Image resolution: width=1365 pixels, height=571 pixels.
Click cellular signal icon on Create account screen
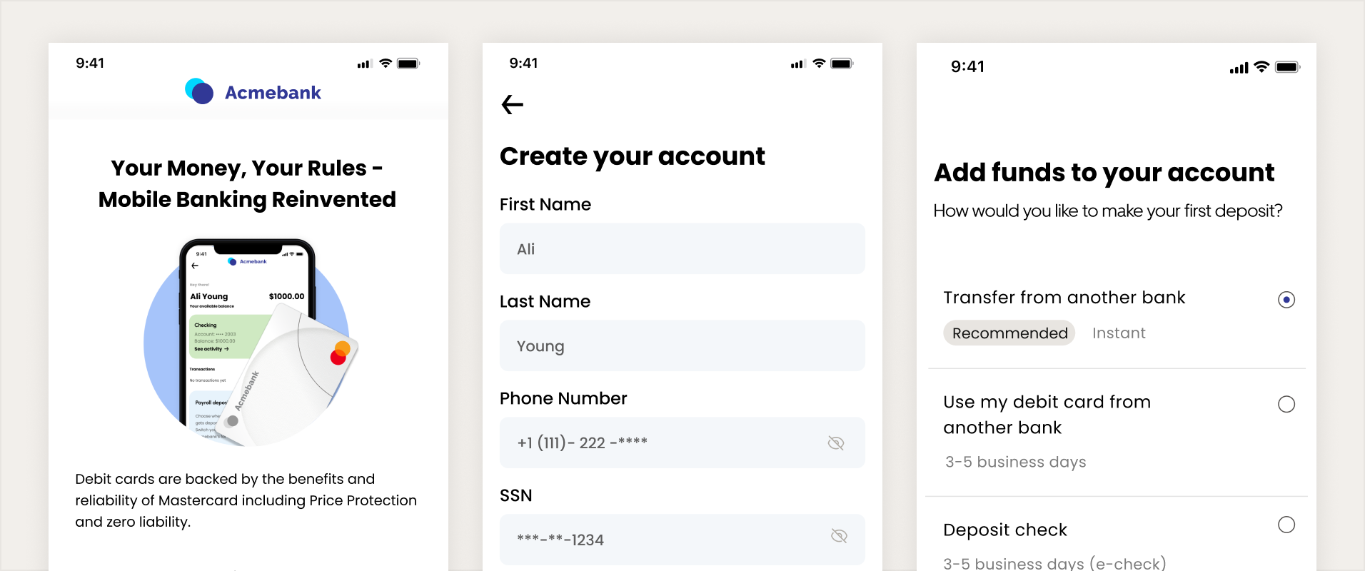point(797,64)
